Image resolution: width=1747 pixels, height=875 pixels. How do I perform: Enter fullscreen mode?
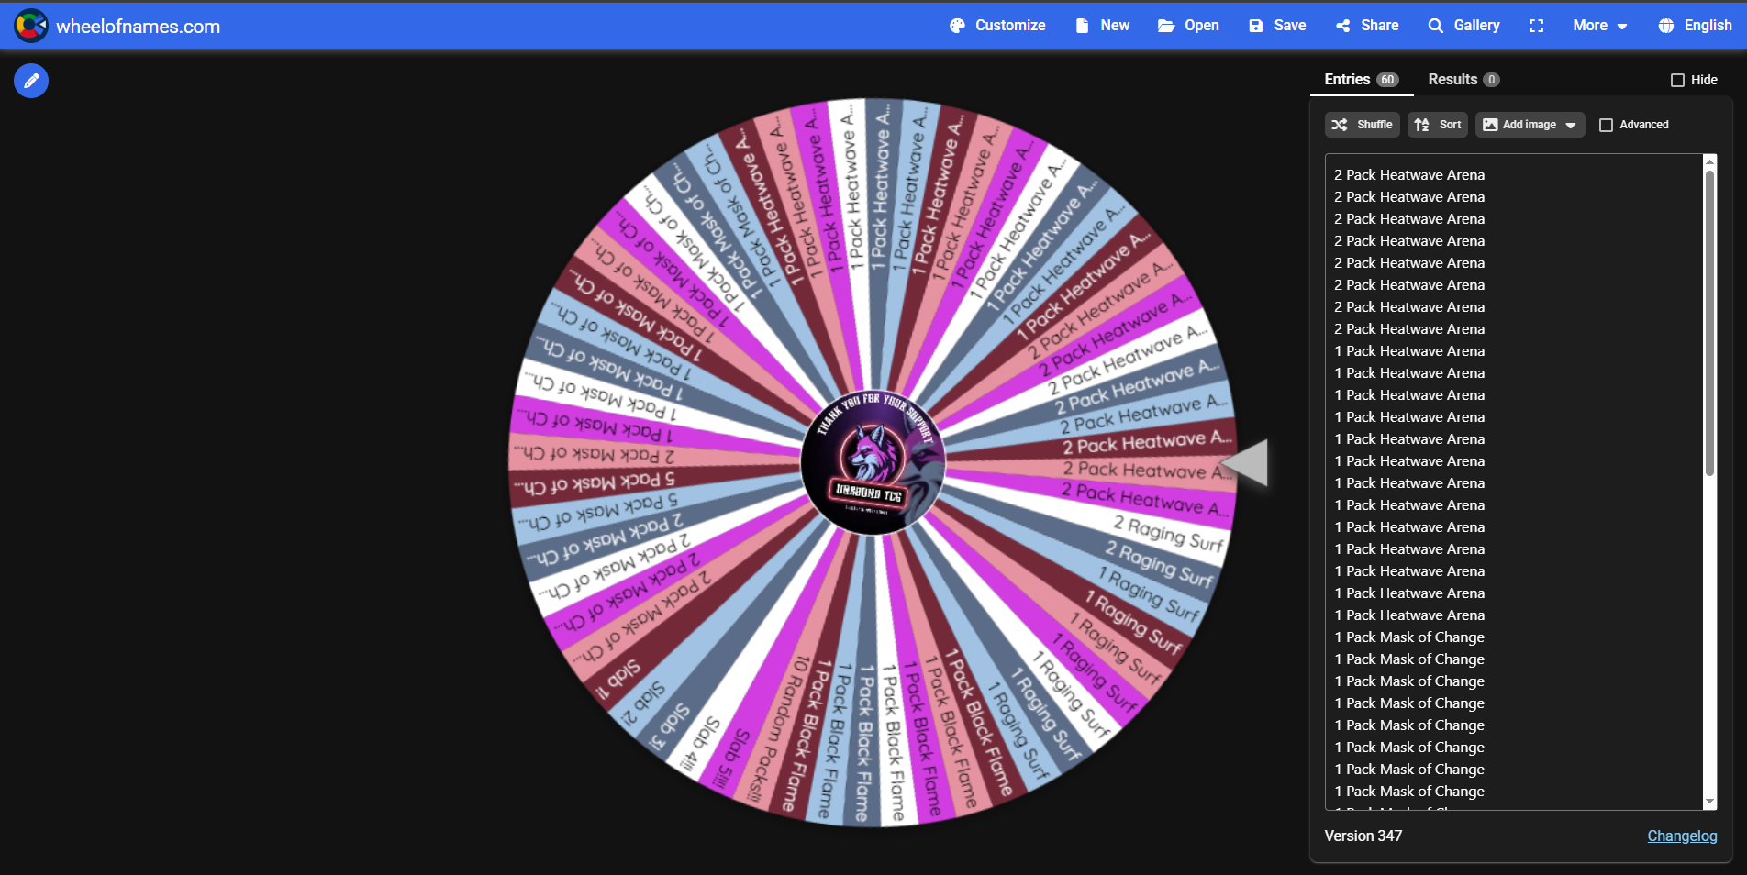coord(1536,26)
